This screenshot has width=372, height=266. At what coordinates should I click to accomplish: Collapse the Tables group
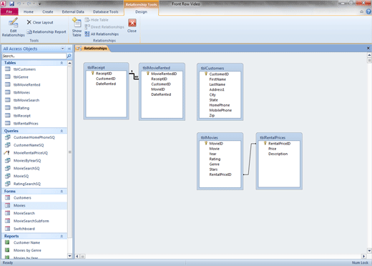[x=62, y=63]
